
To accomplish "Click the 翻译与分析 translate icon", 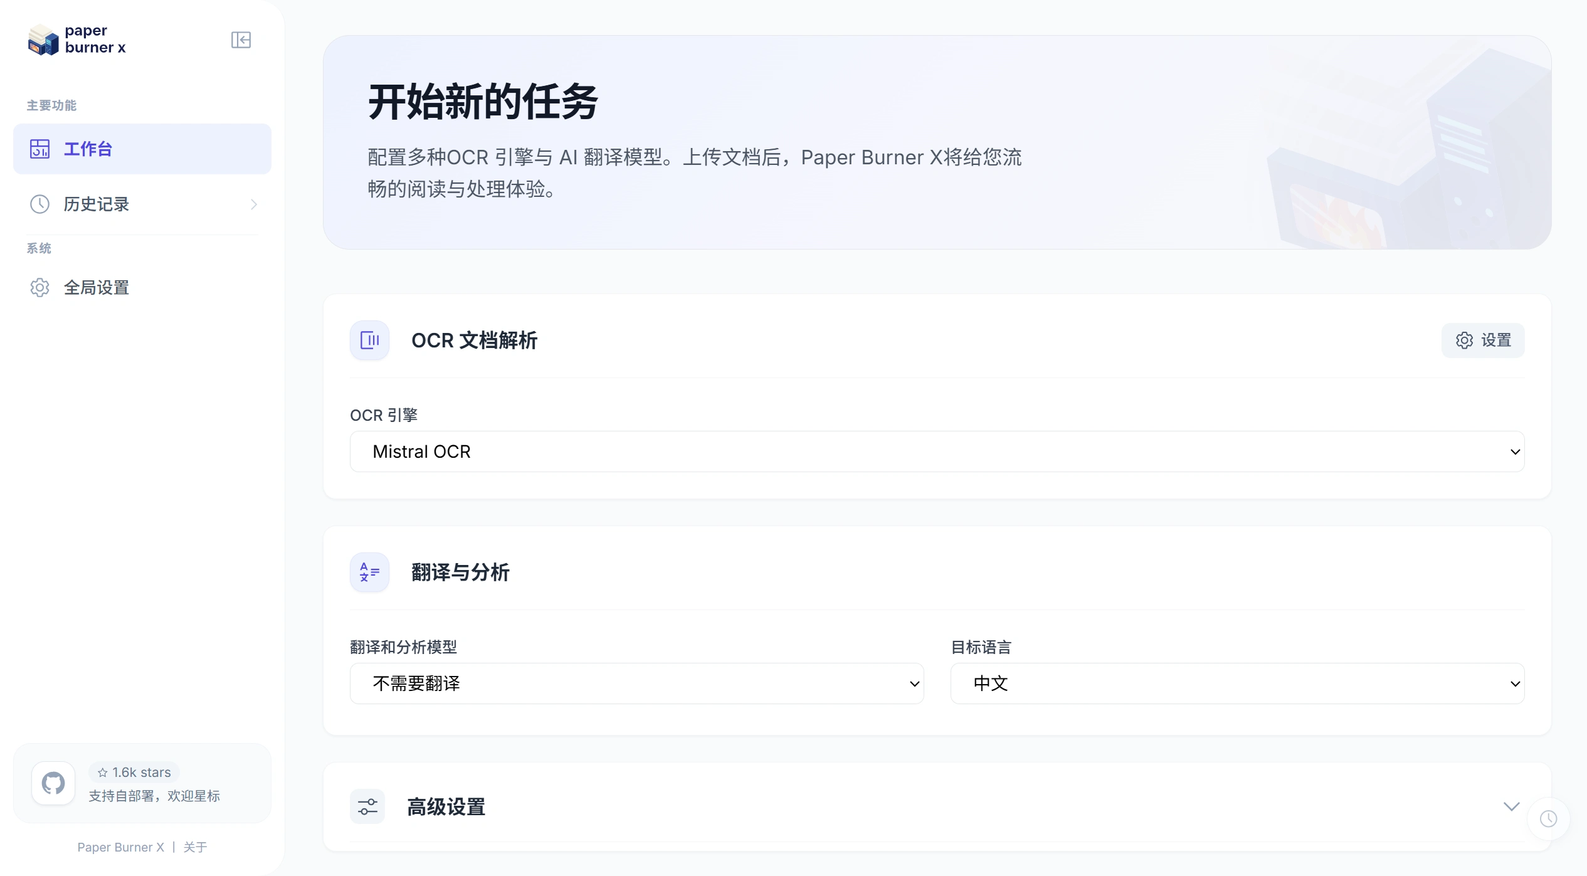I will click(x=369, y=572).
